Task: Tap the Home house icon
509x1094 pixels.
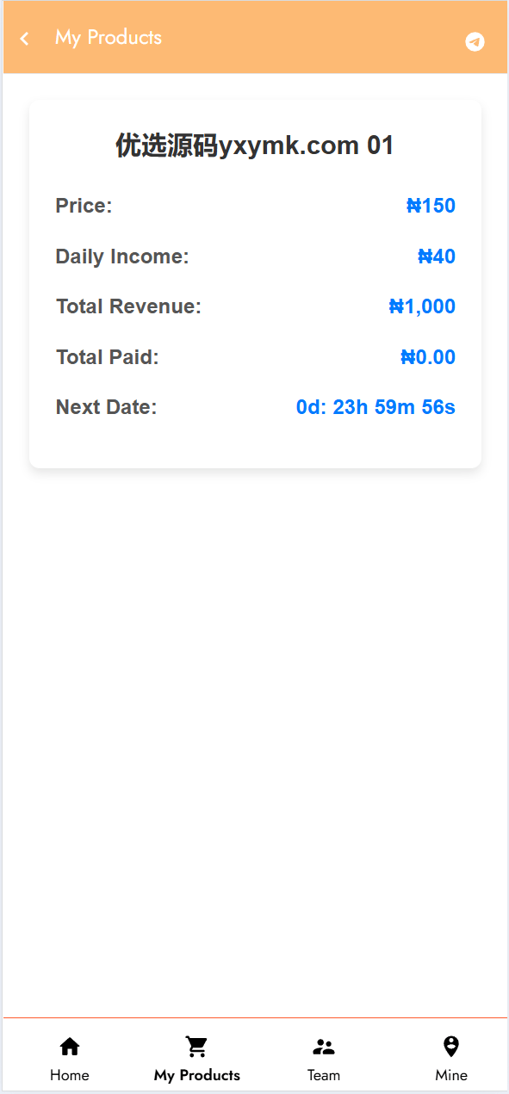Action: 70,1047
